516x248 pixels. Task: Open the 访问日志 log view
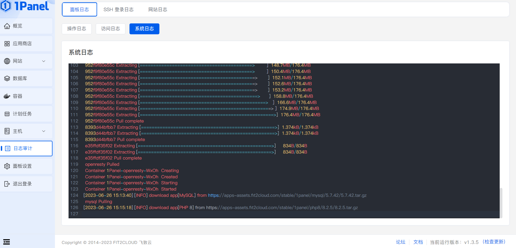[110, 29]
